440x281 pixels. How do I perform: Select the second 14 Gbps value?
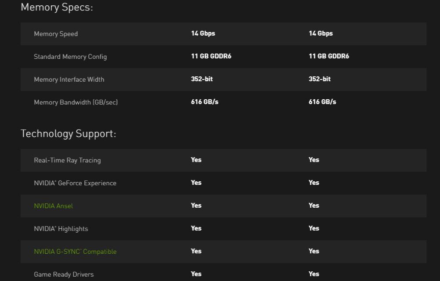pyautogui.click(x=321, y=33)
